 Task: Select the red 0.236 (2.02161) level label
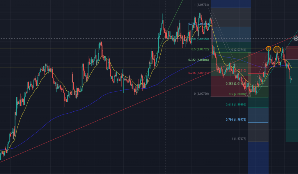point(199,73)
